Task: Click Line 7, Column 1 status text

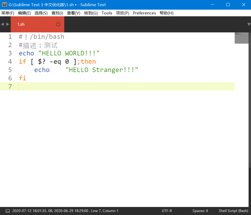Action: click(x=105, y=211)
